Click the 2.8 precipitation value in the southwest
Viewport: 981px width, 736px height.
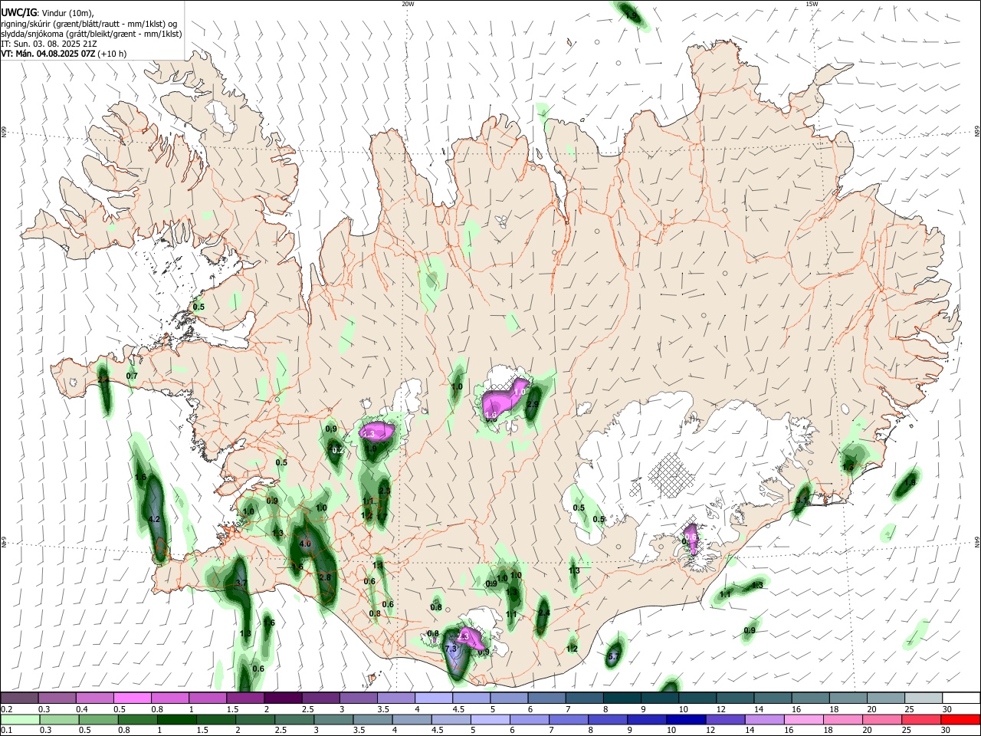coord(325,577)
